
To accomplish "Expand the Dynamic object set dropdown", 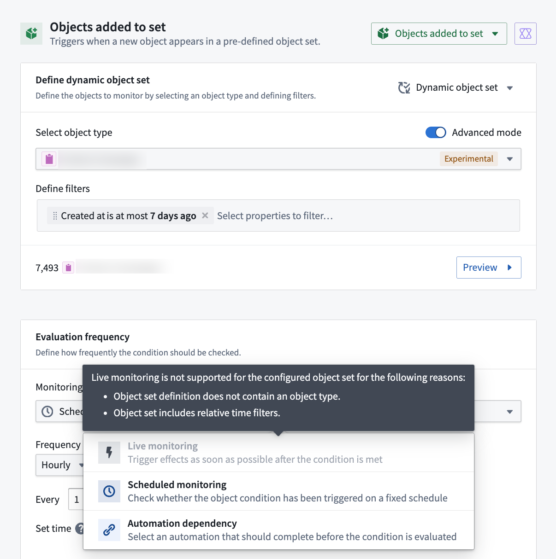I will 455,87.
